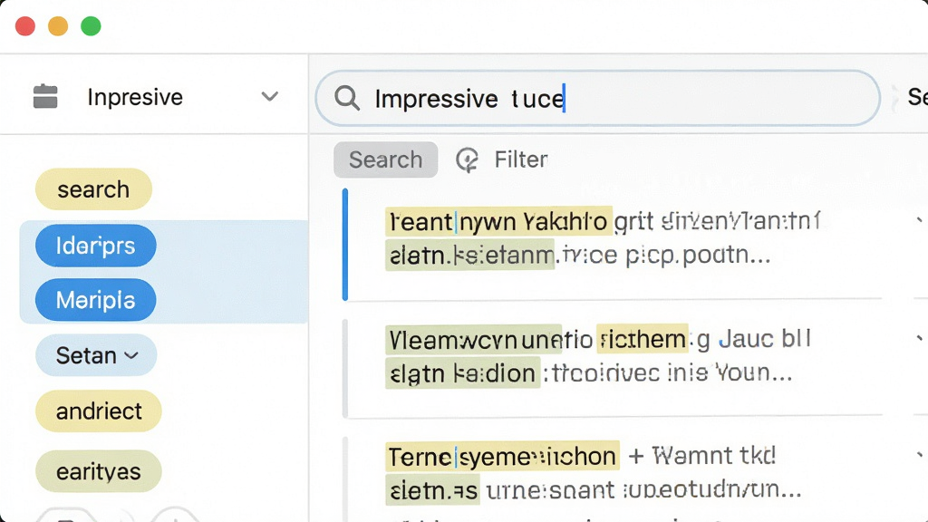Expand the third search result's chevron
Screen dimensions: 928x522
pos(919,455)
